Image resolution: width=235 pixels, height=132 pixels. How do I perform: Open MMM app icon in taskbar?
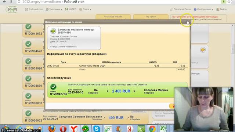[108, 129]
